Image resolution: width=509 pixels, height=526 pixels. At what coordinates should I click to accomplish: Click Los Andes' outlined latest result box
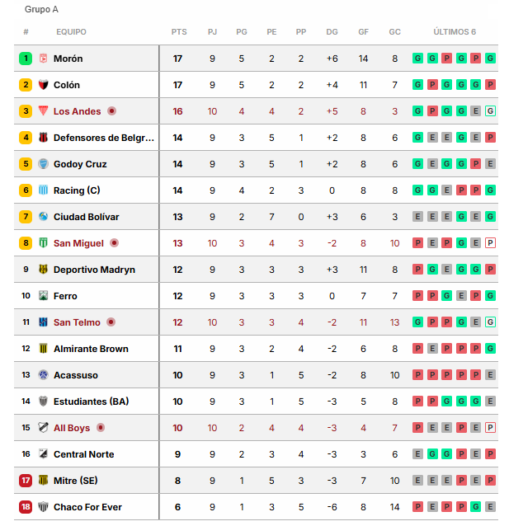[491, 111]
